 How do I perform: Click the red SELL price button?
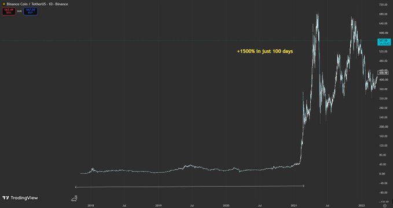[x=9, y=11]
